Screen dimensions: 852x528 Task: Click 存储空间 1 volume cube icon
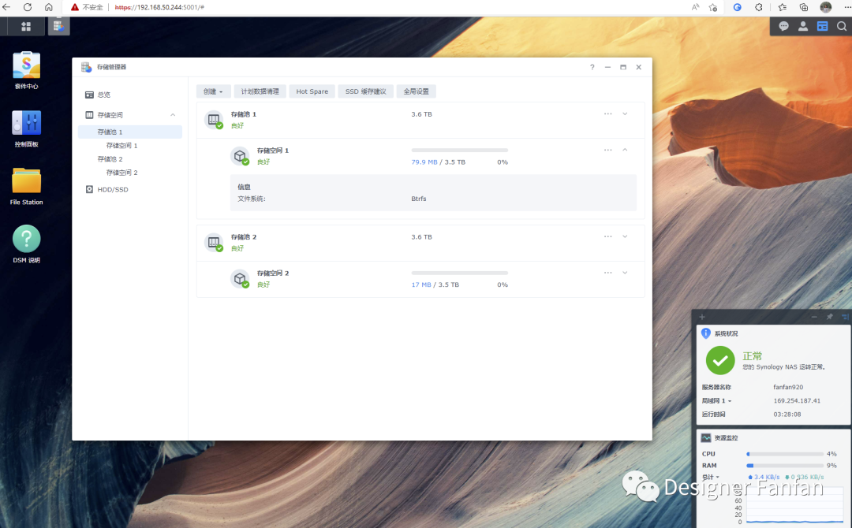(240, 156)
